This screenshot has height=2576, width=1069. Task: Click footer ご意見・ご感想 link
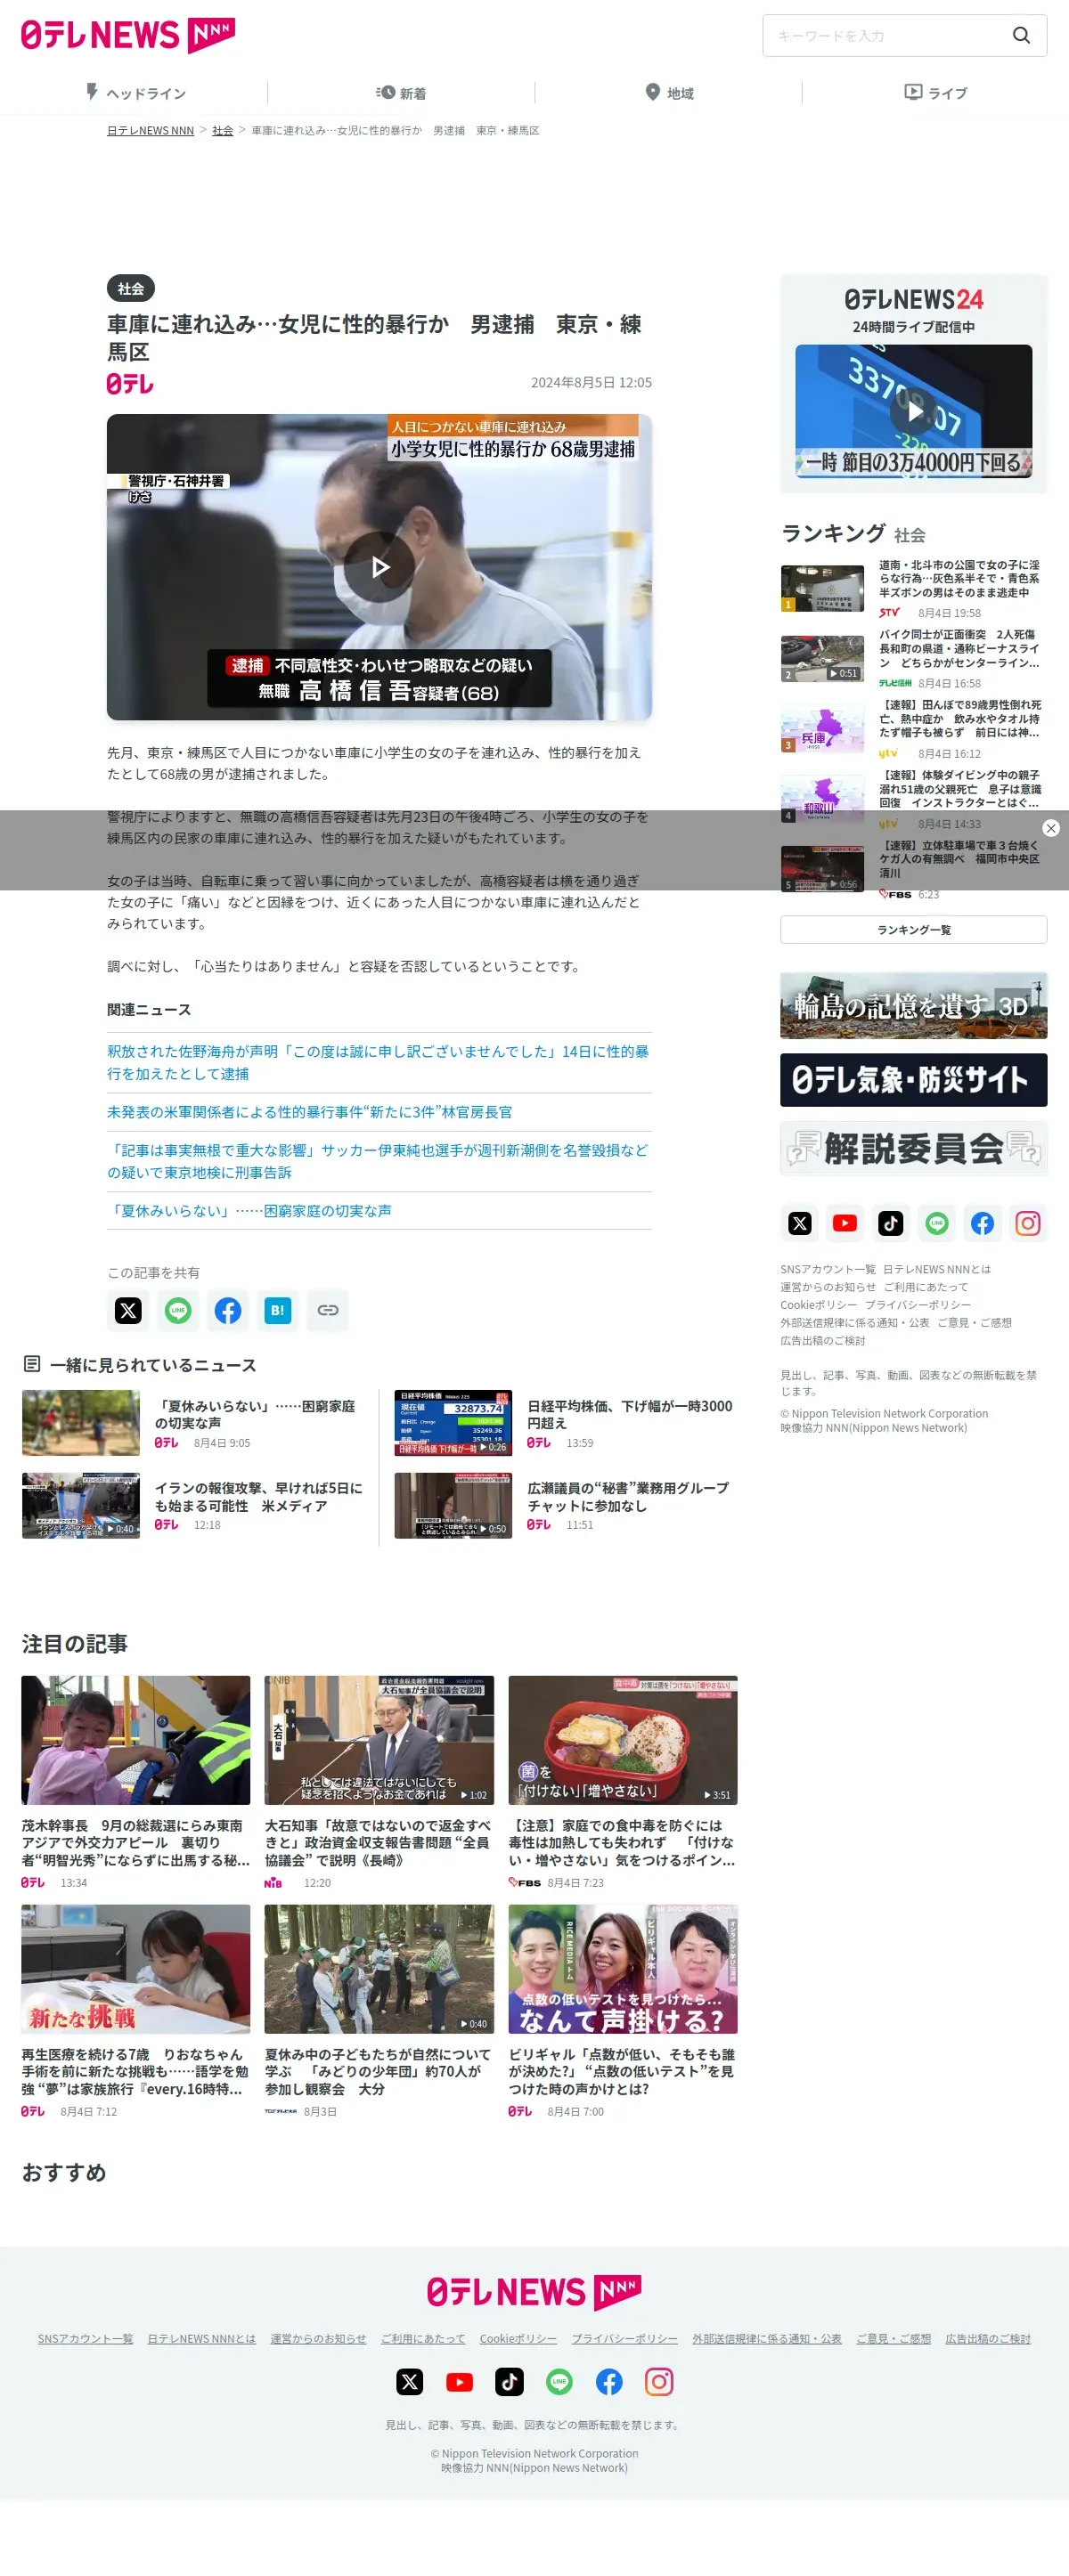pyautogui.click(x=893, y=2339)
